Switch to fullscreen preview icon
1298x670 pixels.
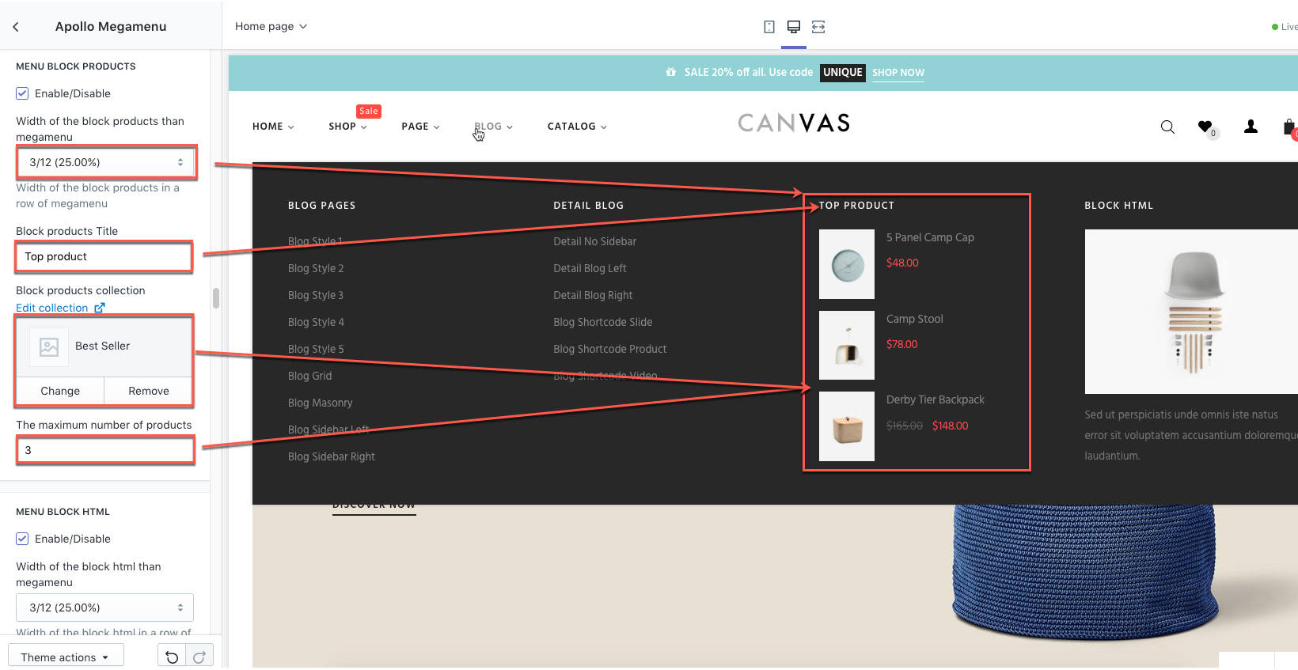pos(818,27)
